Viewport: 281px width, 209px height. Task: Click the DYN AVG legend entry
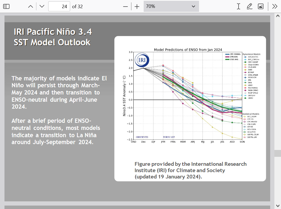[231, 57]
